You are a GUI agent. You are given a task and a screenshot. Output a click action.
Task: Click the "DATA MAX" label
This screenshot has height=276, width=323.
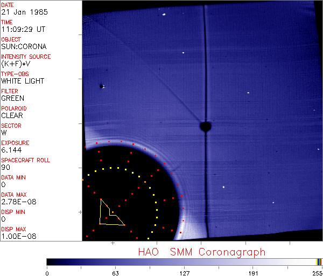pos(14,195)
